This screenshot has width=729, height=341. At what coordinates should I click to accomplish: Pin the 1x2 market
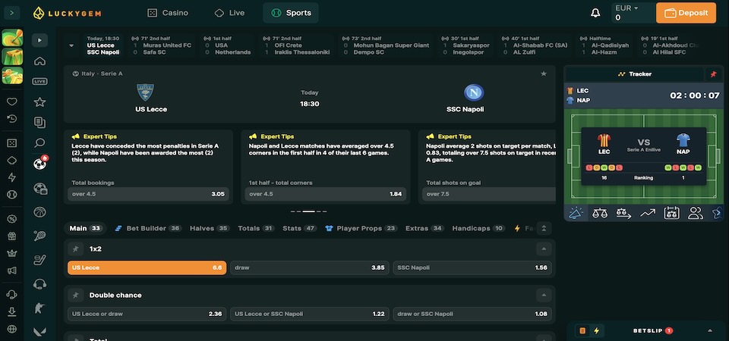[x=75, y=249]
